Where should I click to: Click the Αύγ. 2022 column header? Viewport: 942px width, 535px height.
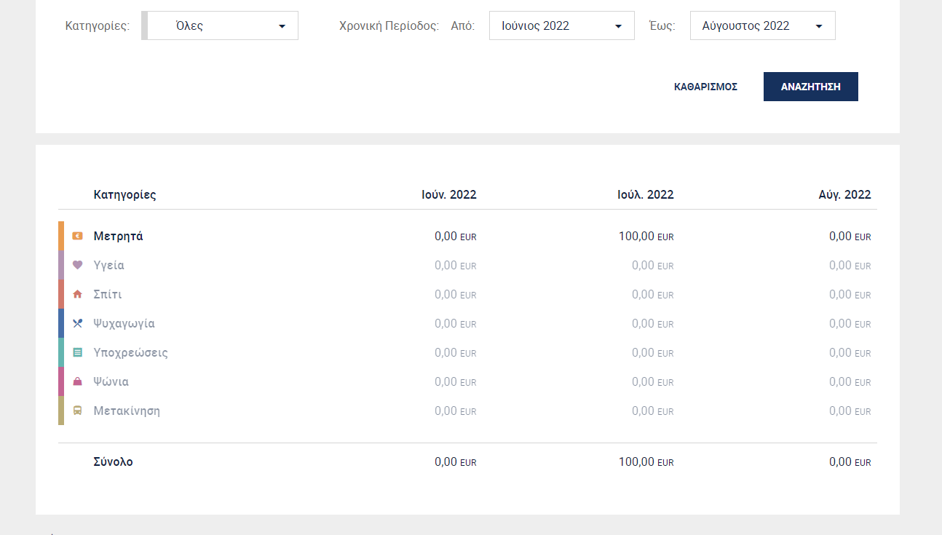pos(844,194)
